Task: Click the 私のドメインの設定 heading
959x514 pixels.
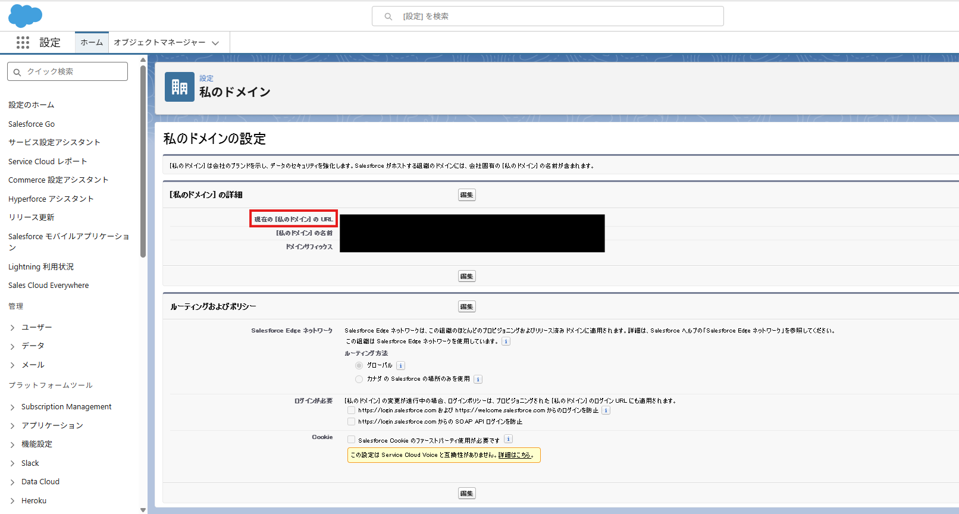Action: [x=215, y=139]
